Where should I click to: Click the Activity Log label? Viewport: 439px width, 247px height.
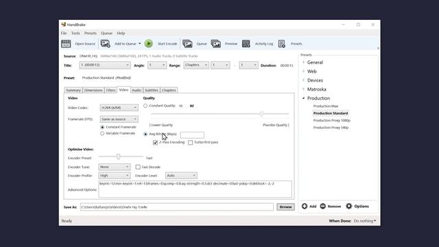(263, 44)
